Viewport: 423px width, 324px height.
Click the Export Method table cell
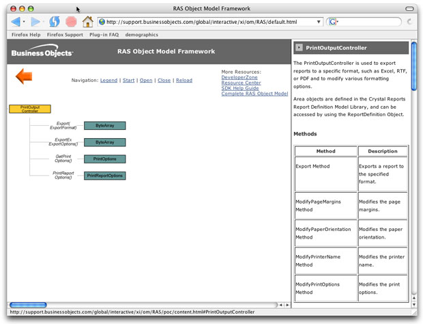[x=326, y=174]
